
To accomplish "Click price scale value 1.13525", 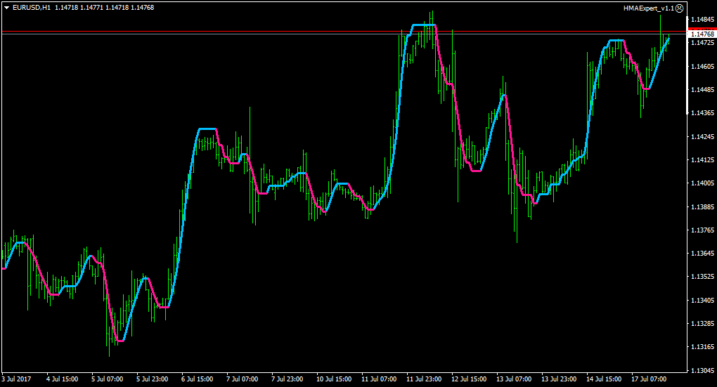I will [702, 277].
